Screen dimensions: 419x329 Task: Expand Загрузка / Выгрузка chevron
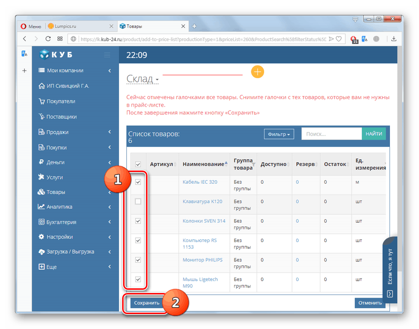click(110, 251)
